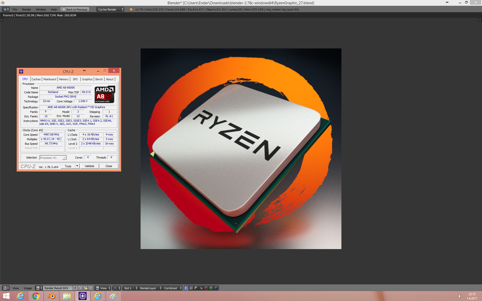Open the Cycles Render engine dropdown
The width and height of the screenshot is (482, 301).
click(x=110, y=10)
